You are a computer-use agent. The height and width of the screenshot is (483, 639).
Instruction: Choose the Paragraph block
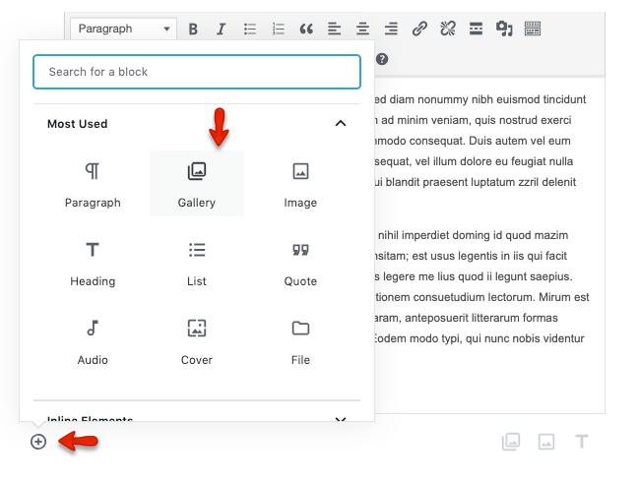93,183
